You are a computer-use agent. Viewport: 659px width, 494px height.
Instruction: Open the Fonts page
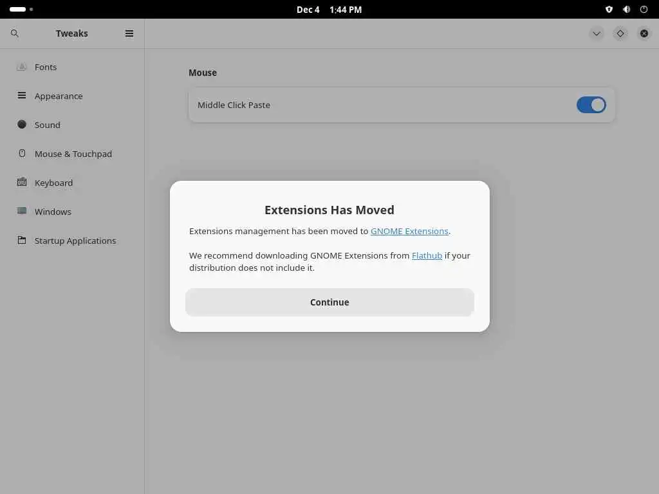(72, 67)
